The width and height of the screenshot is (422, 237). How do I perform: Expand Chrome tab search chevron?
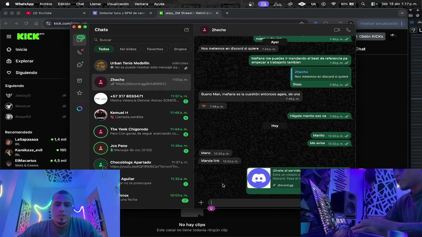coord(402,13)
